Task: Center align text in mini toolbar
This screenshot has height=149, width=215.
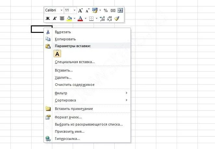Action: point(62,18)
